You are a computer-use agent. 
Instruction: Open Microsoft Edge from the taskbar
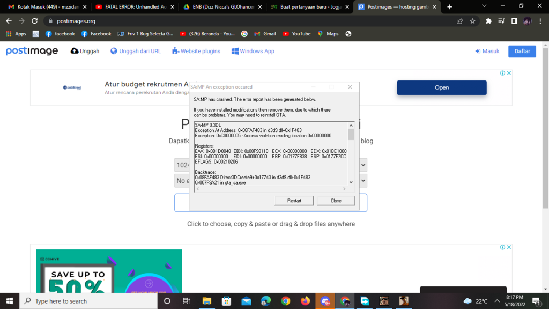point(266,301)
